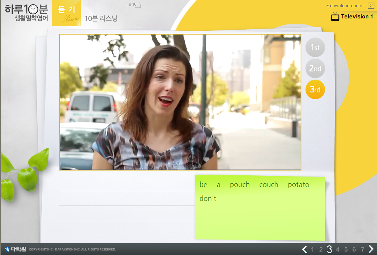Click the 하루10분 생활밀착영어 logo

click(26, 13)
